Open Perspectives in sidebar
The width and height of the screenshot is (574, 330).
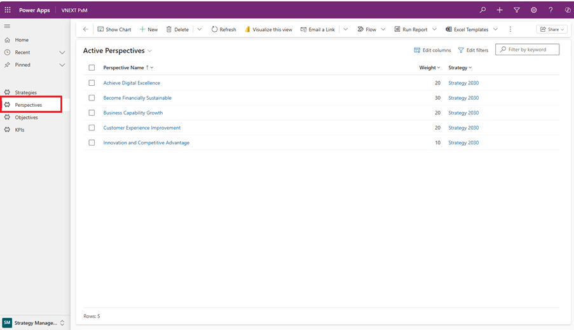click(28, 105)
